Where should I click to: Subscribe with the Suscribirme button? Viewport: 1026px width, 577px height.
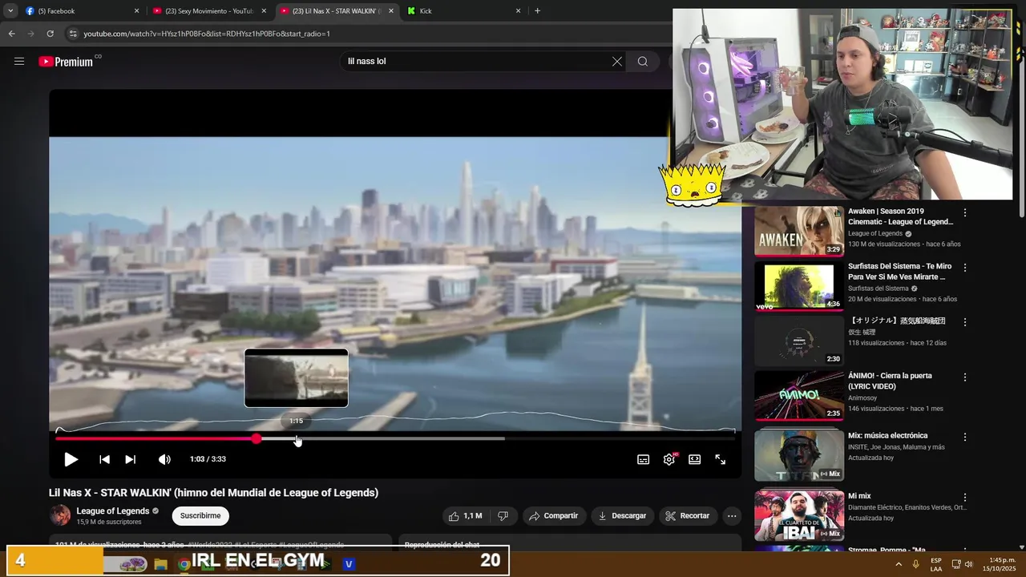[x=200, y=516]
